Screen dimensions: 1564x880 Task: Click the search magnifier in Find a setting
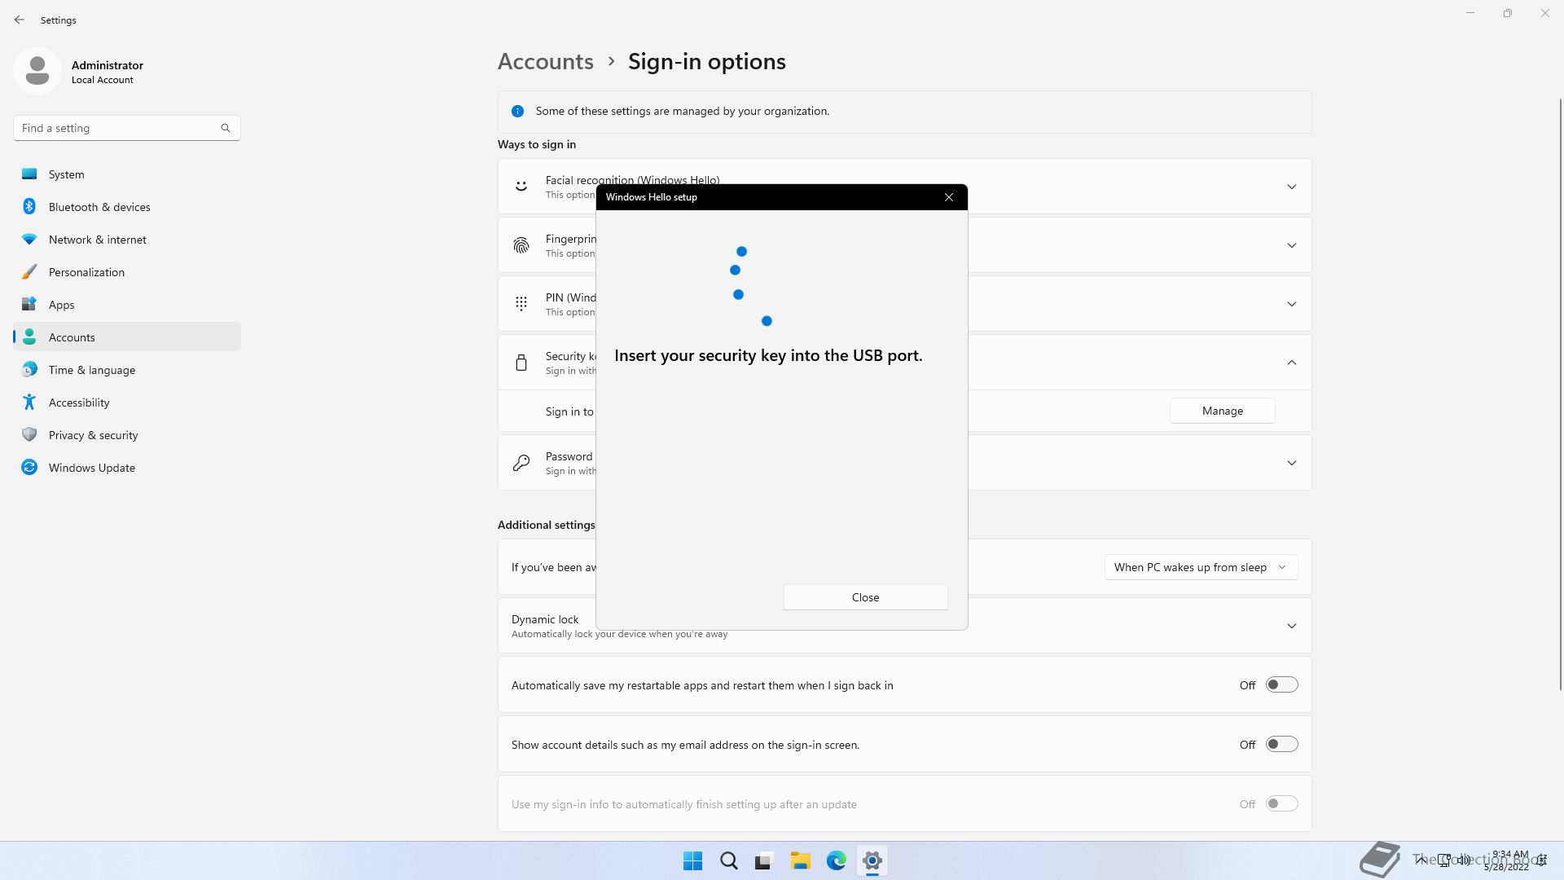point(226,128)
